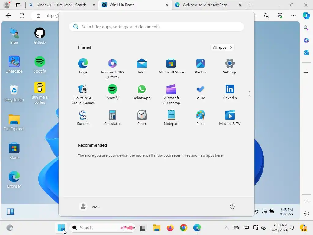Image resolution: width=313 pixels, height=235 pixels.
Task: Go back in the browser
Action: pyautogui.click(x=8, y=16)
